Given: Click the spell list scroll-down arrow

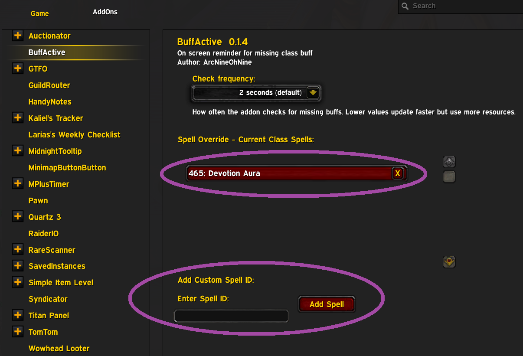Looking at the screenshot, I should tap(449, 262).
